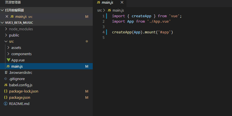Click the M badge on main.js tree row
Image resolution: width=232 pixels, height=116 pixels.
point(87,66)
